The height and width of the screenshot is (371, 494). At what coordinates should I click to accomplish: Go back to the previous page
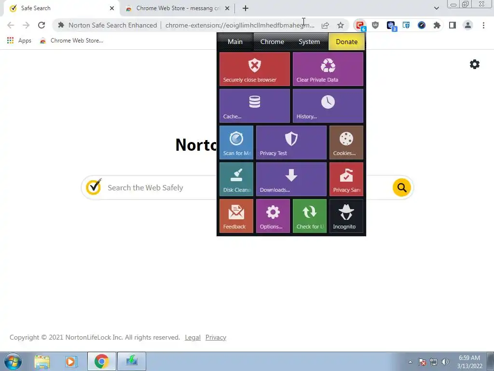[x=11, y=25]
